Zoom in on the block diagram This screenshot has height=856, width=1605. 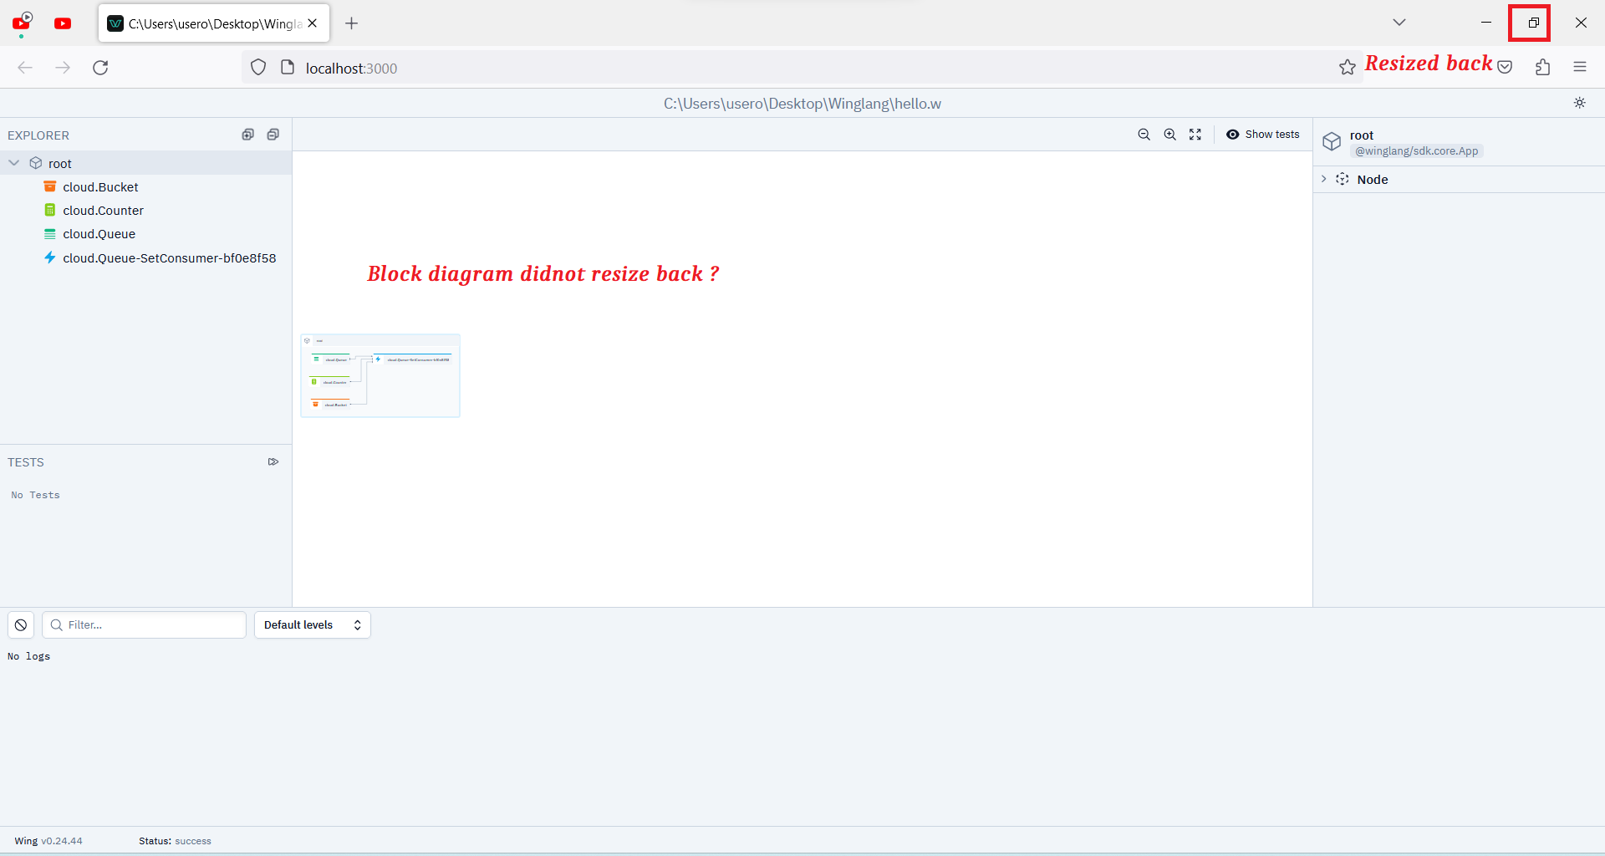pos(1169,134)
